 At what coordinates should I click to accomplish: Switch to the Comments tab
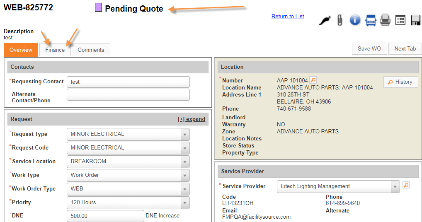tap(91, 50)
